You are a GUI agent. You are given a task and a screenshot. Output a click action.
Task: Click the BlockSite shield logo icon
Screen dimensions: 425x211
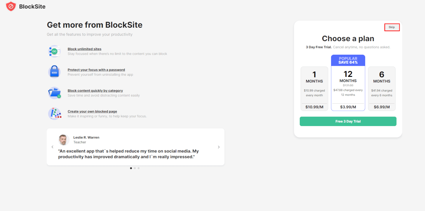coord(11,6)
